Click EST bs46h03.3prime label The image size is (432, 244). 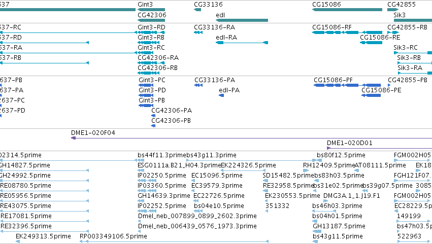pyautogui.click(x=337, y=206)
